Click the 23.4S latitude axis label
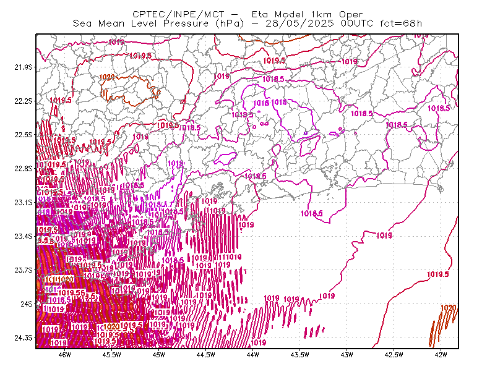This screenshot has height=382, width=495. coord(24,236)
